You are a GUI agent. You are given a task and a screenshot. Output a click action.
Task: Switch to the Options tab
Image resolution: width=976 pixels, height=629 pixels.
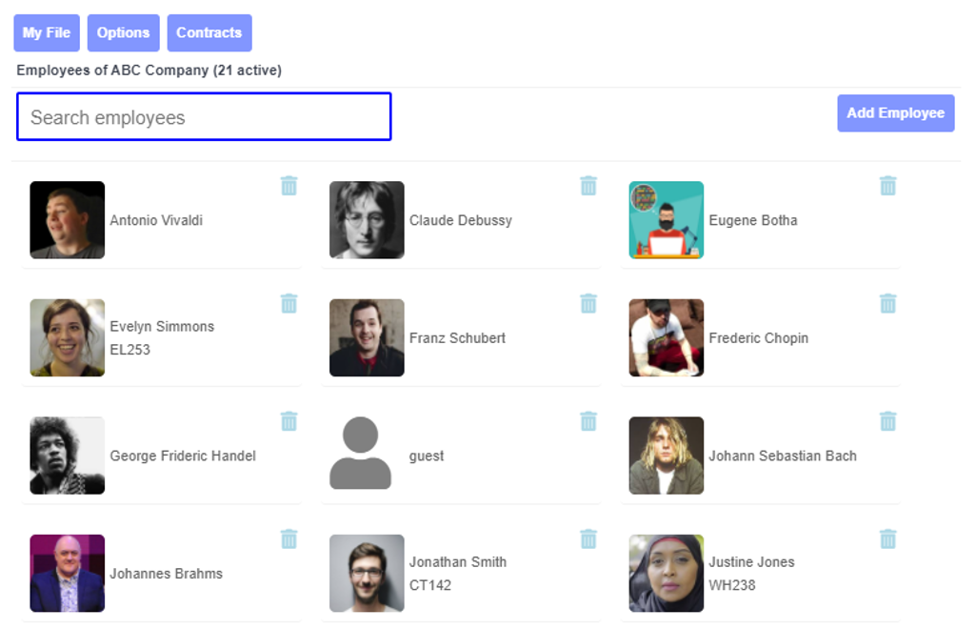click(123, 33)
